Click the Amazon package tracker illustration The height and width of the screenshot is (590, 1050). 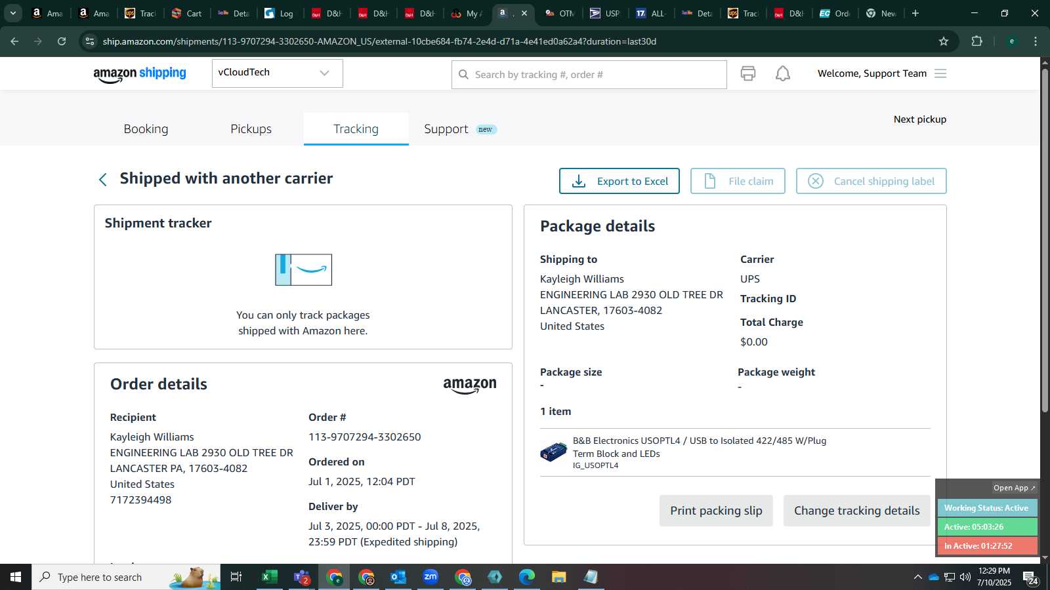tap(303, 269)
